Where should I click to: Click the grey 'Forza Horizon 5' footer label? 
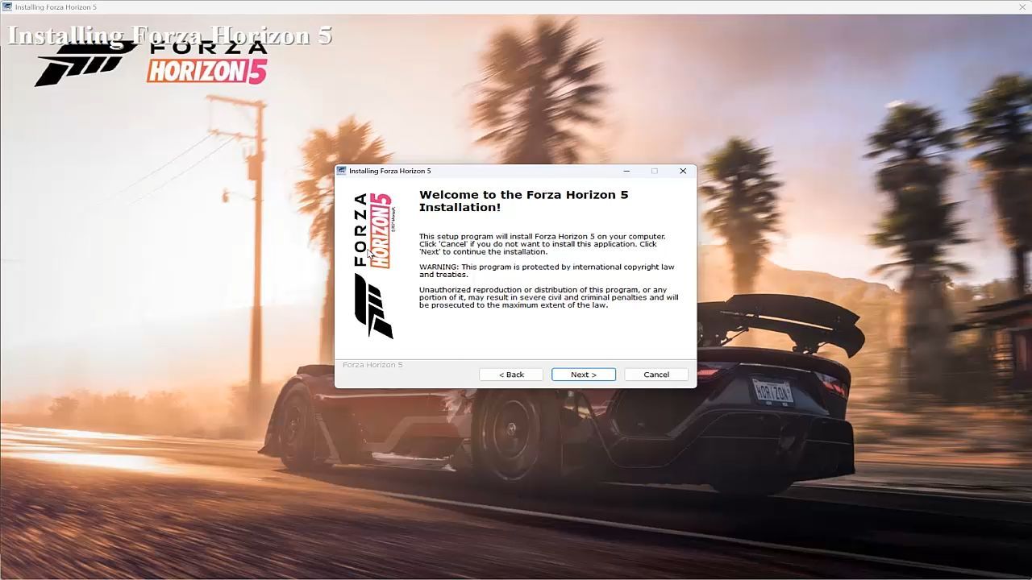tap(372, 365)
